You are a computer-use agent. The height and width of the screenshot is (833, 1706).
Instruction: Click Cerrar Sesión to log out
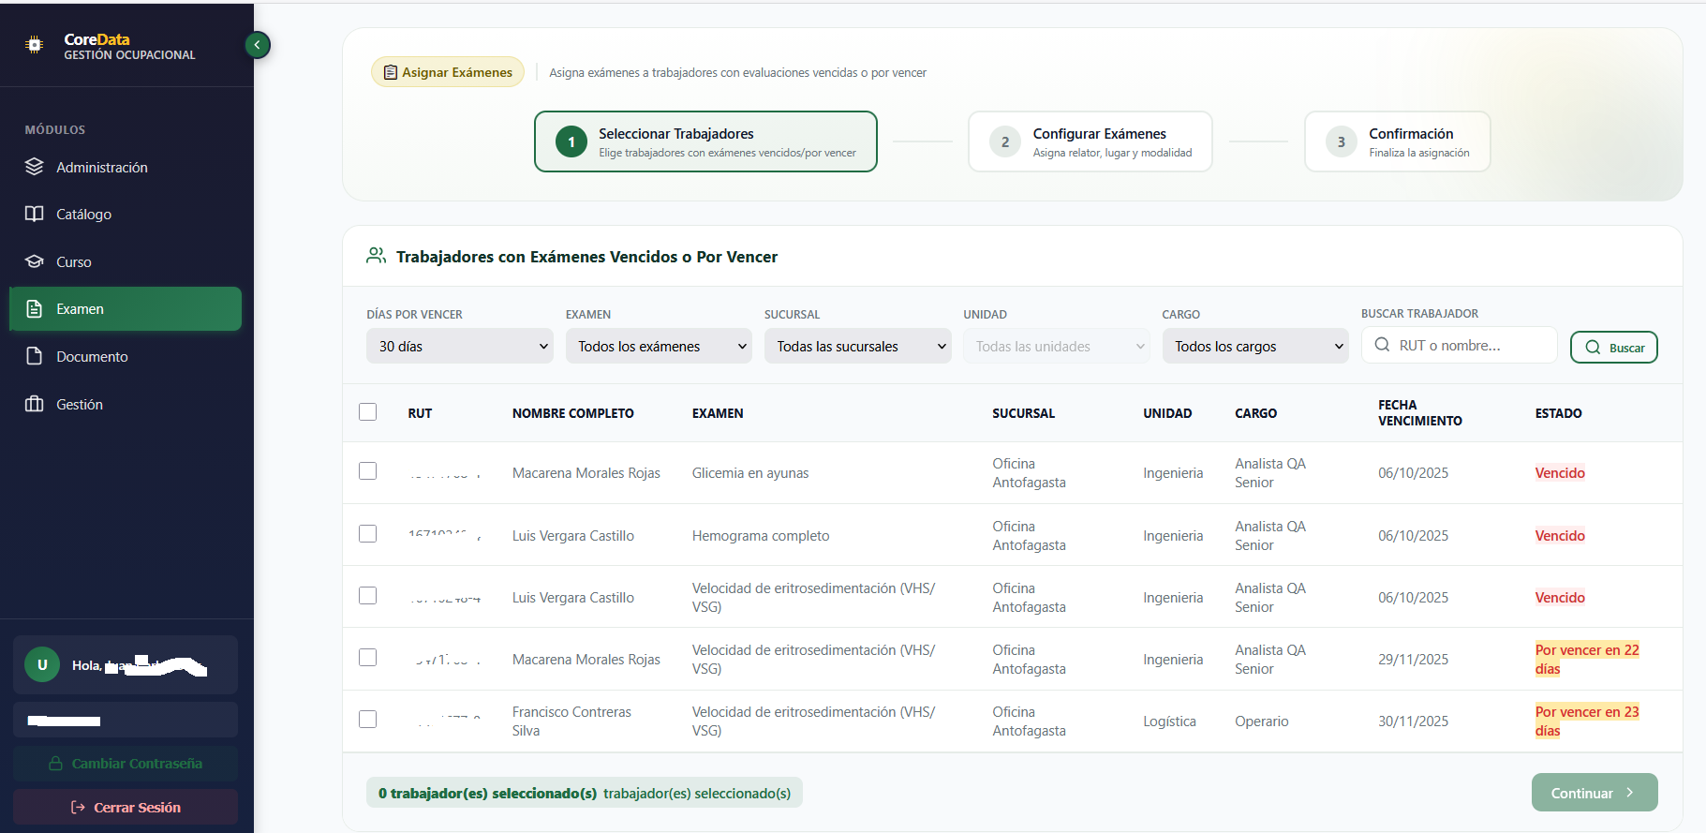click(x=126, y=807)
